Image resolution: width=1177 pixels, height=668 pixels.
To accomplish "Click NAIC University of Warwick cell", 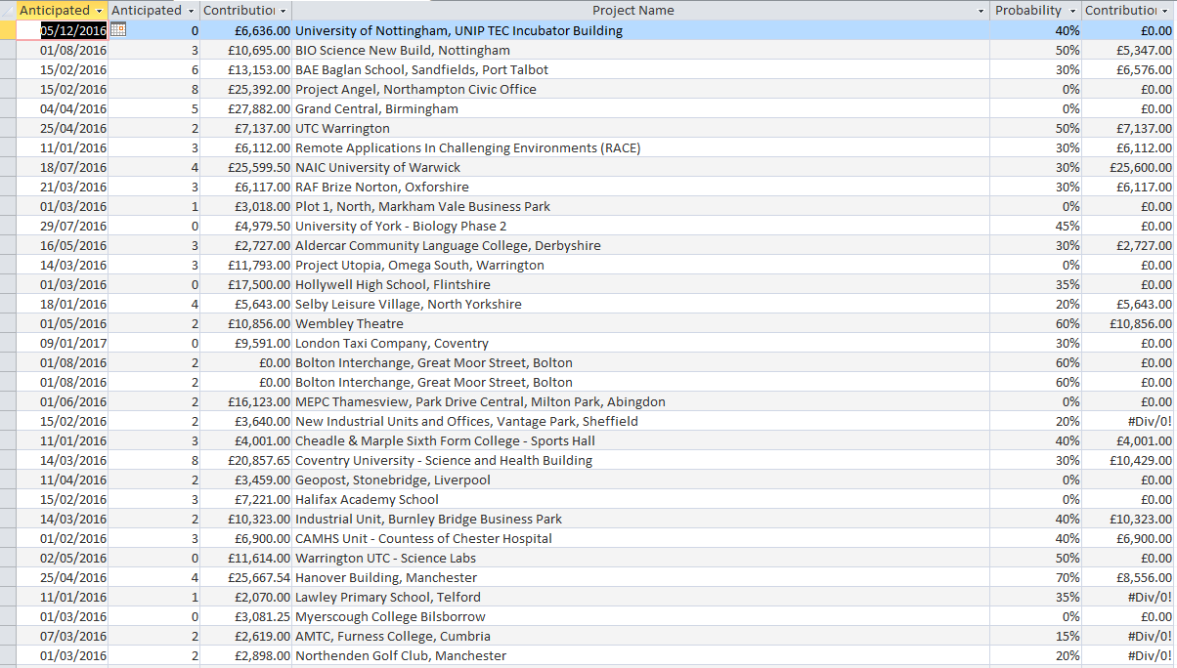I will point(377,167).
